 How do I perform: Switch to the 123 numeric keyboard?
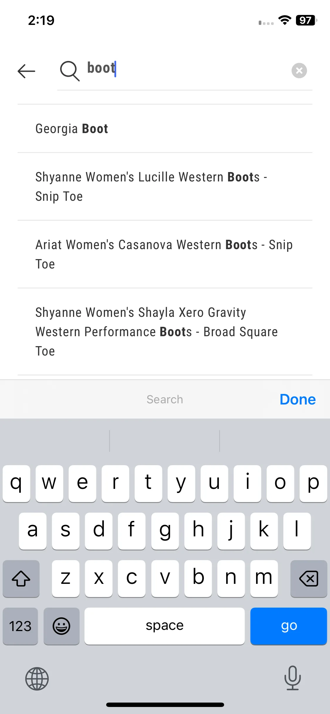(20, 626)
